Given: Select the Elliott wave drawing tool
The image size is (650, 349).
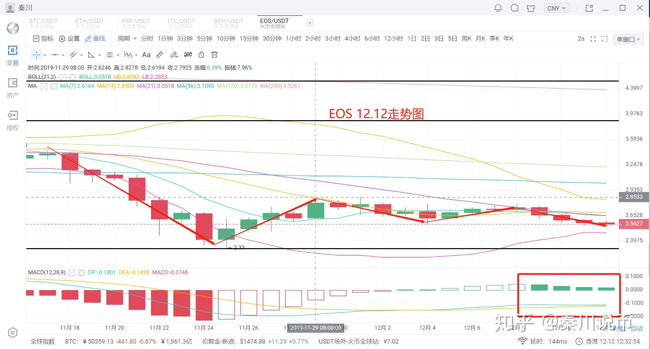Looking at the screenshot, I should point(128,55).
